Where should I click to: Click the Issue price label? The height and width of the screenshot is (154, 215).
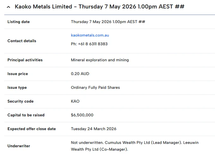tap(18, 74)
